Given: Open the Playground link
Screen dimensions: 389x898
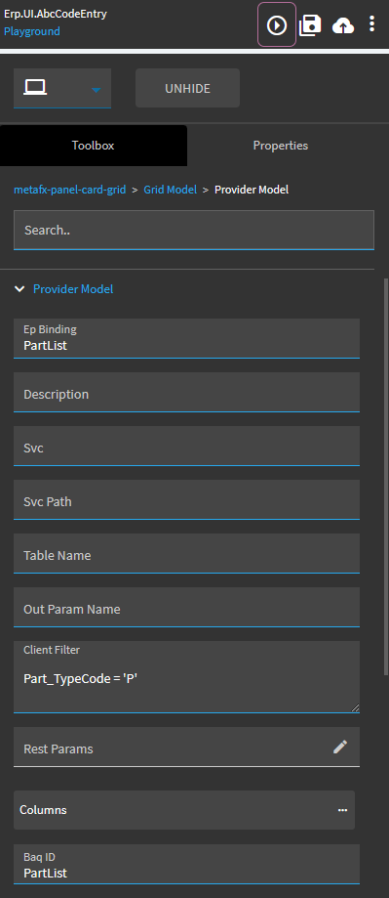Looking at the screenshot, I should point(32,31).
